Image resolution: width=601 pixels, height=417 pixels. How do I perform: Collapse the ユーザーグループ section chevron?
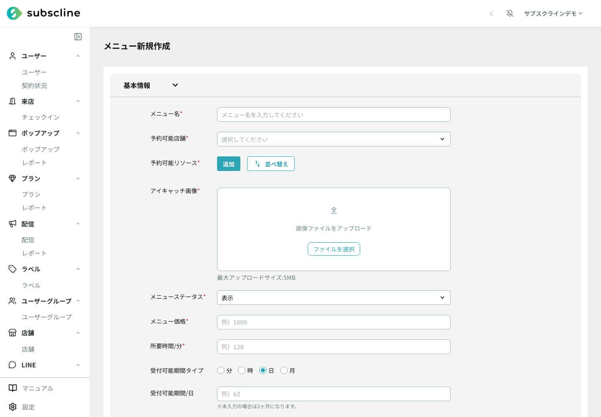click(x=78, y=301)
